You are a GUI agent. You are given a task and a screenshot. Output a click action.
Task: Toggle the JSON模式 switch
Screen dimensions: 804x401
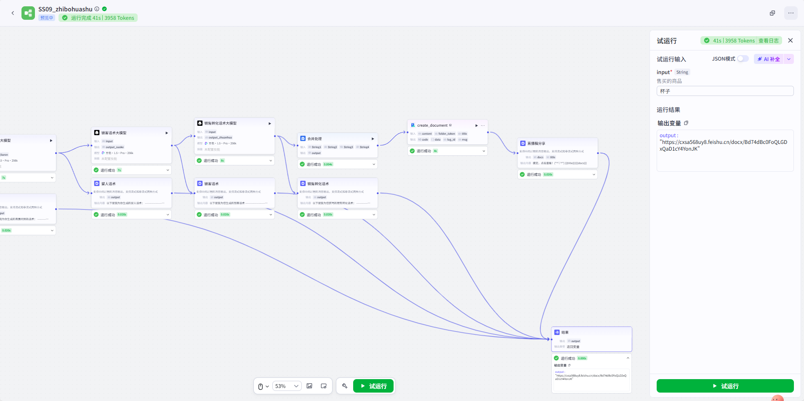(743, 59)
